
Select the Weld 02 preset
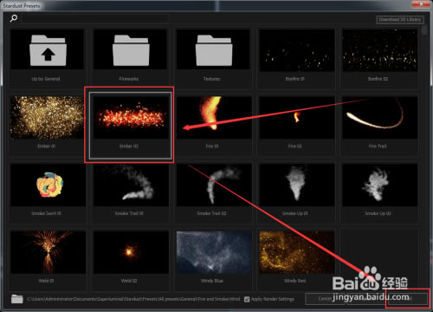130,259
